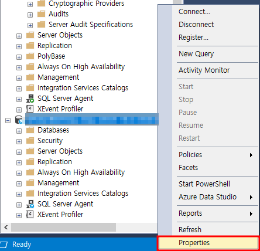
Task: Expand the Audits node
Action: click(30, 15)
